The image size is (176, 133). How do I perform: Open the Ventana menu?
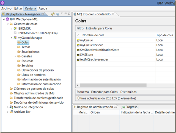pos(30,9)
